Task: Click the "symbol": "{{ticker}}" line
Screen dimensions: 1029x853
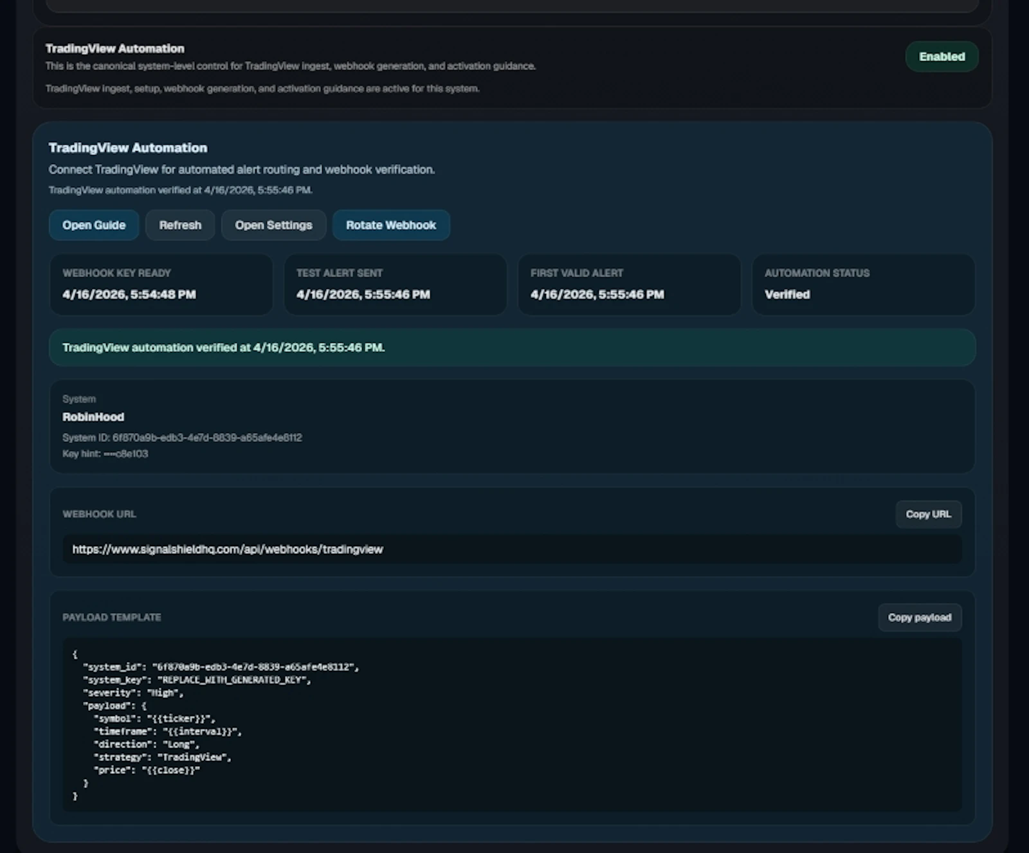Action: point(154,719)
